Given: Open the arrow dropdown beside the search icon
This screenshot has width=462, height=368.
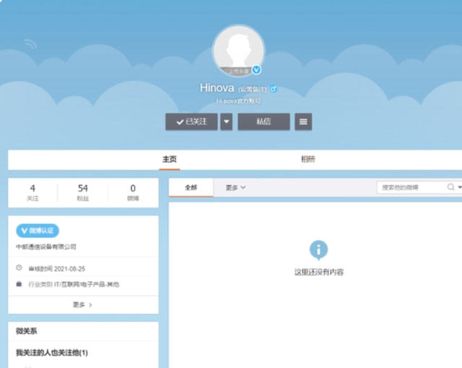Looking at the screenshot, I should pos(459,187).
